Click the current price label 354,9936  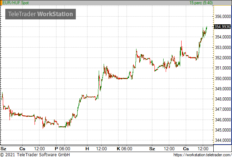tap(222, 27)
